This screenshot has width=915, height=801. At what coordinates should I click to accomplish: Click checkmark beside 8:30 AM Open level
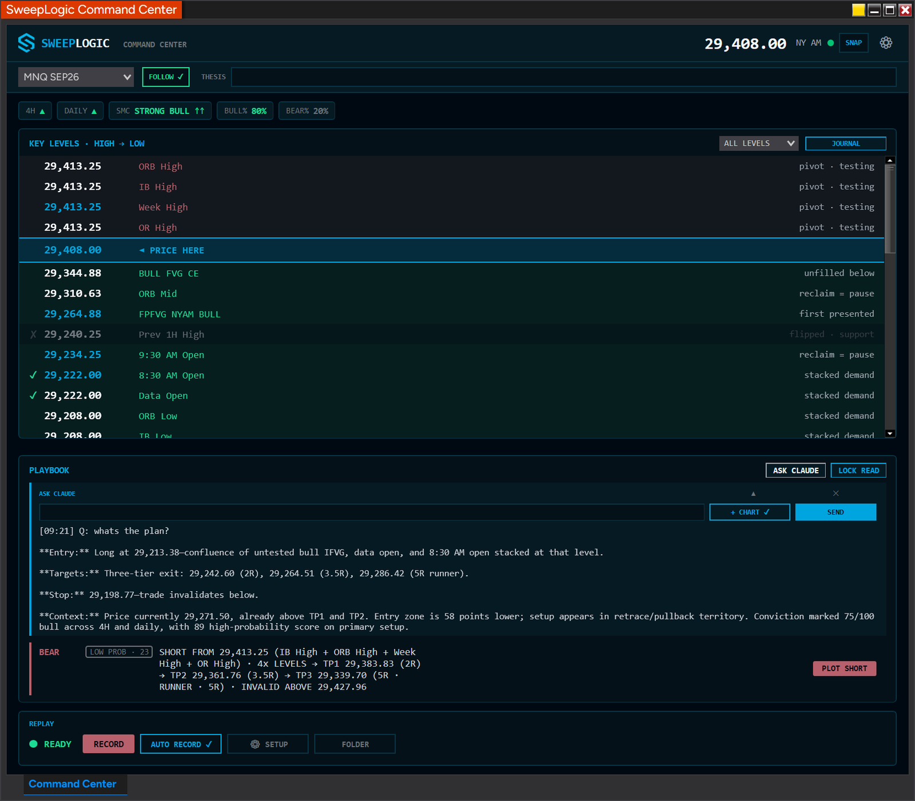pos(33,375)
